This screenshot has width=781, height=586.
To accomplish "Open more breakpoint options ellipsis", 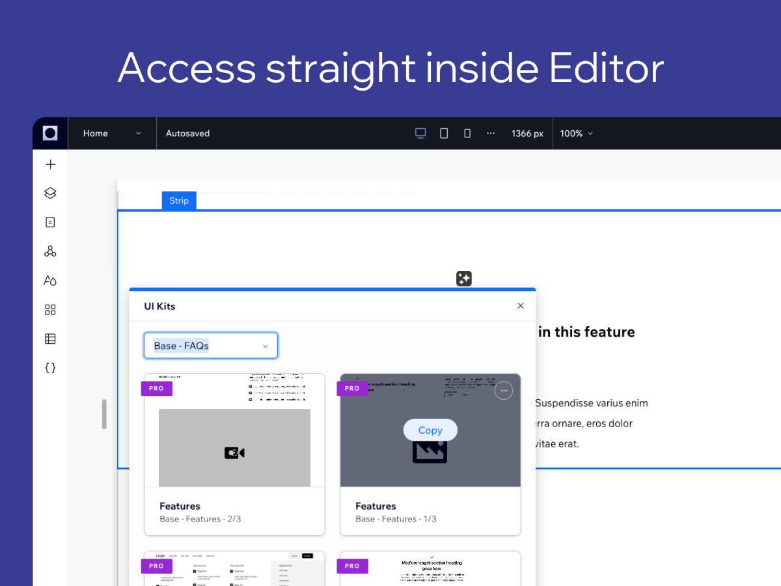I will tap(491, 133).
